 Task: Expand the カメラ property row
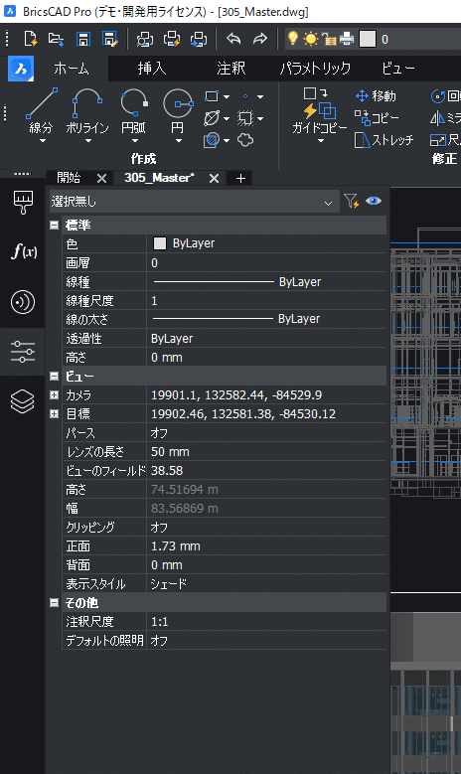pos(55,395)
